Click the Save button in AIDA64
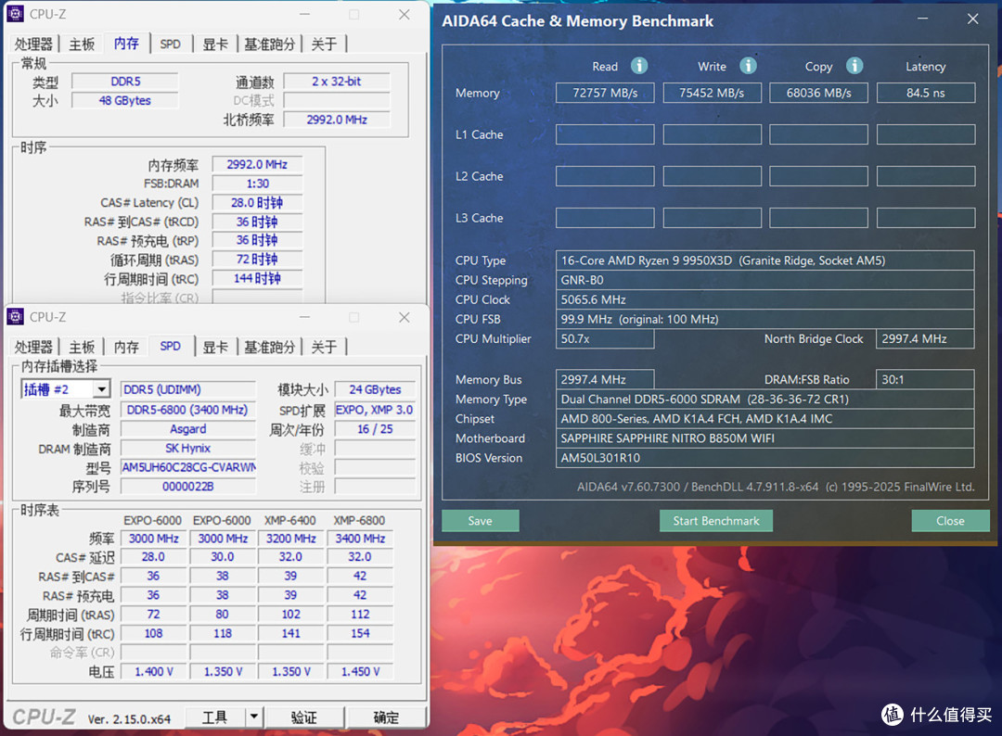 (x=480, y=521)
